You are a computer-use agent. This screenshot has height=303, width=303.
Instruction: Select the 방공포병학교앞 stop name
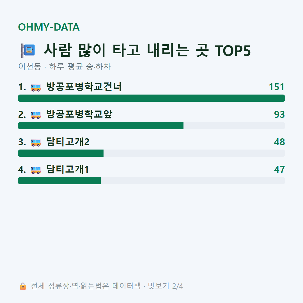coord(79,114)
